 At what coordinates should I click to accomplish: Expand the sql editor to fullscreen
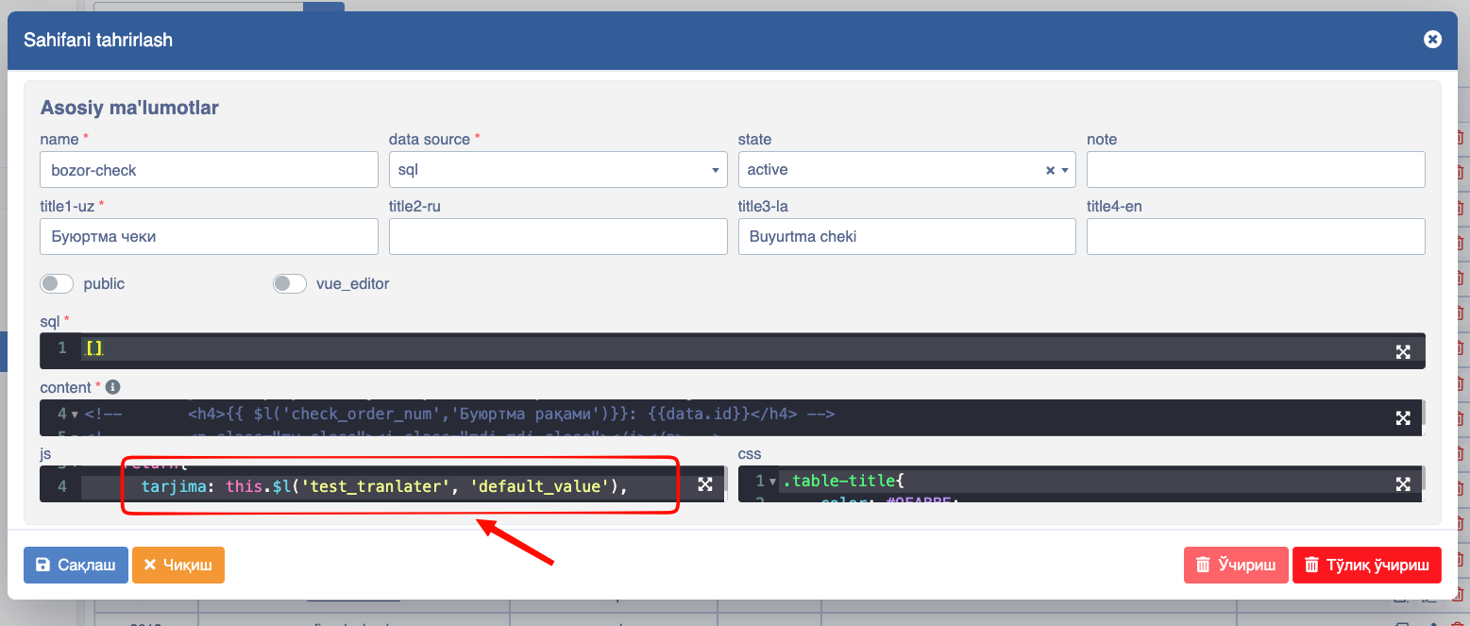1403,352
